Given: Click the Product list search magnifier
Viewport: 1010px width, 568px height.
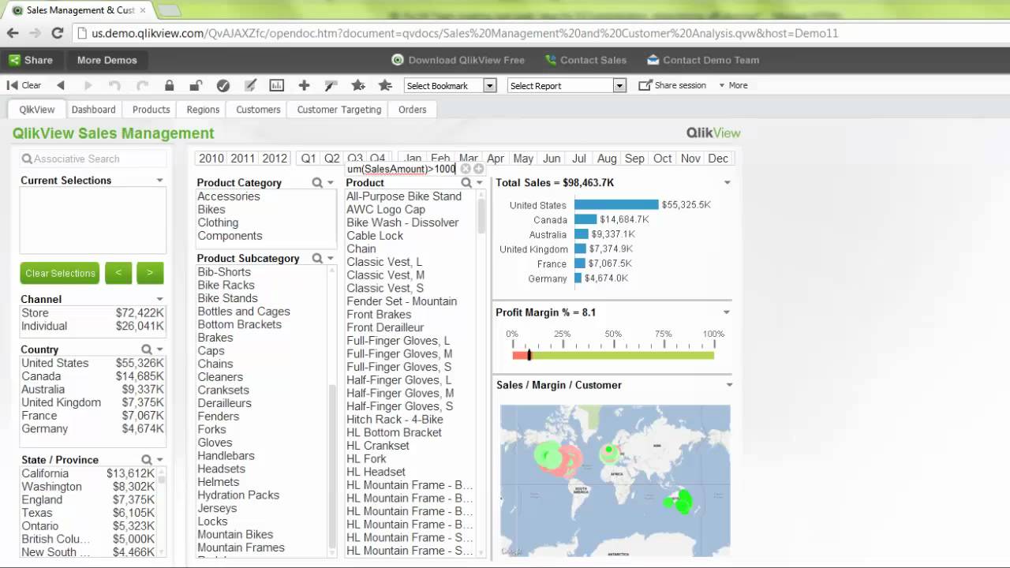Looking at the screenshot, I should click(x=466, y=182).
